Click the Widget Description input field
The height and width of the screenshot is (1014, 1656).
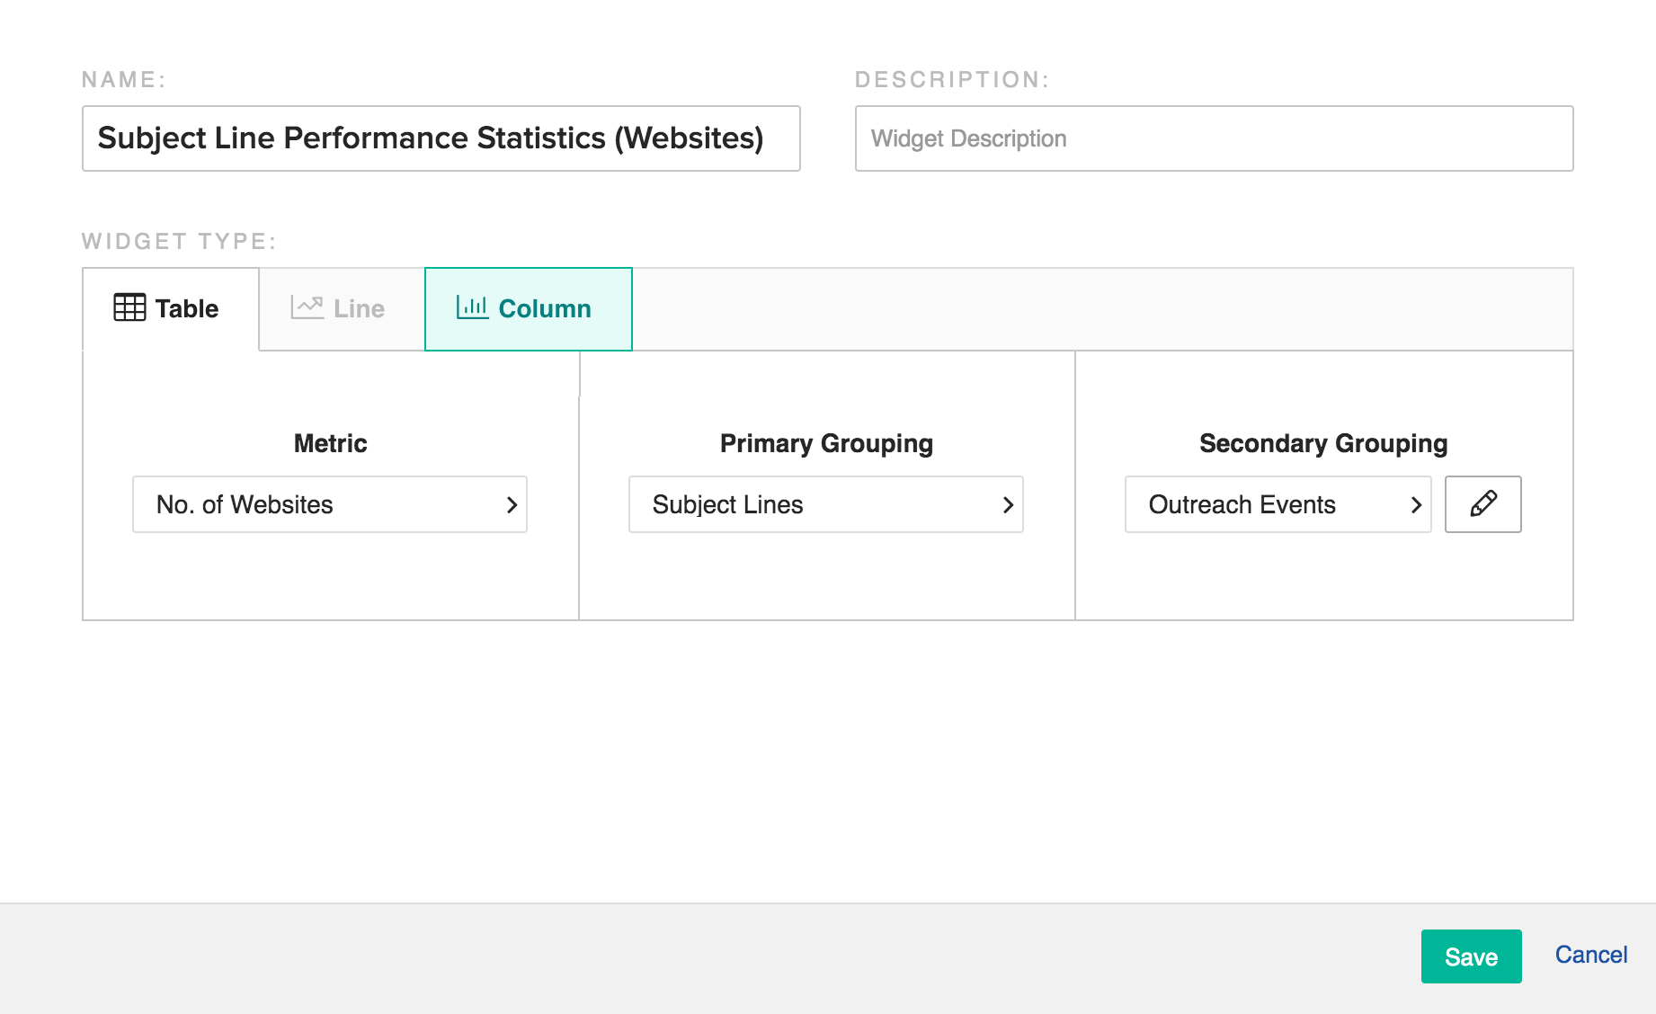point(1214,138)
